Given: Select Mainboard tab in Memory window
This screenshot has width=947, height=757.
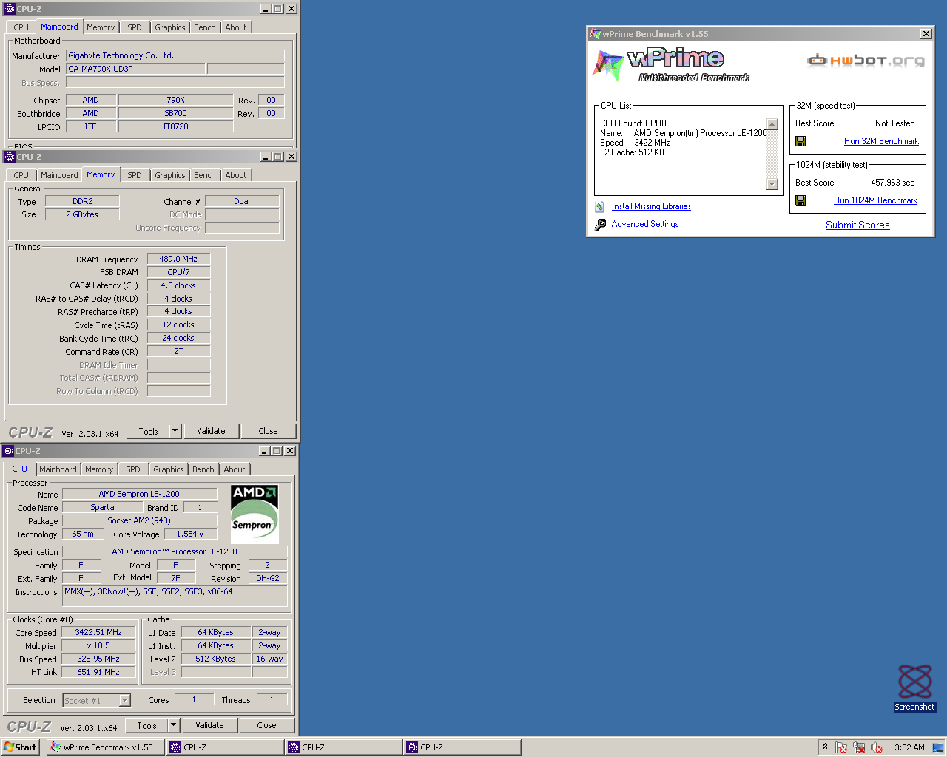Looking at the screenshot, I should coord(59,175).
